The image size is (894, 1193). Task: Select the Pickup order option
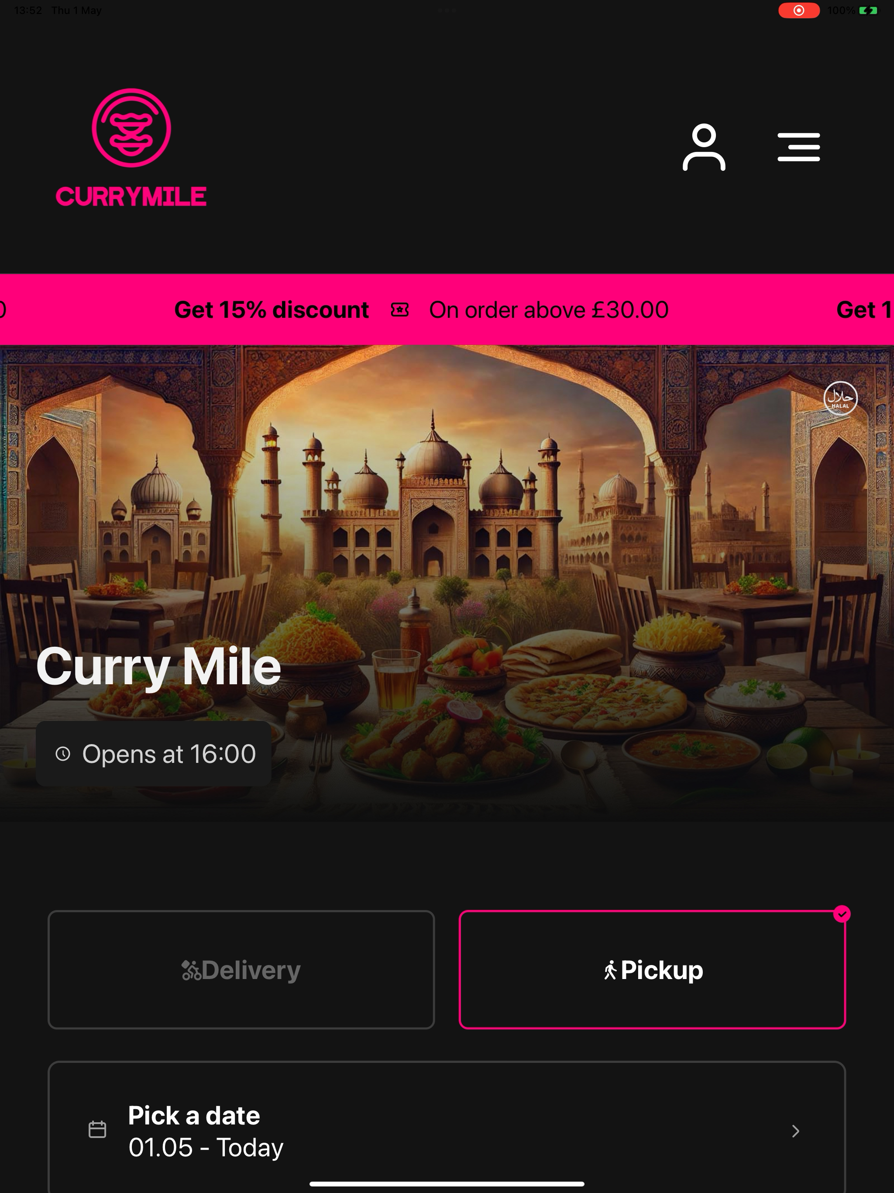pyautogui.click(x=652, y=970)
